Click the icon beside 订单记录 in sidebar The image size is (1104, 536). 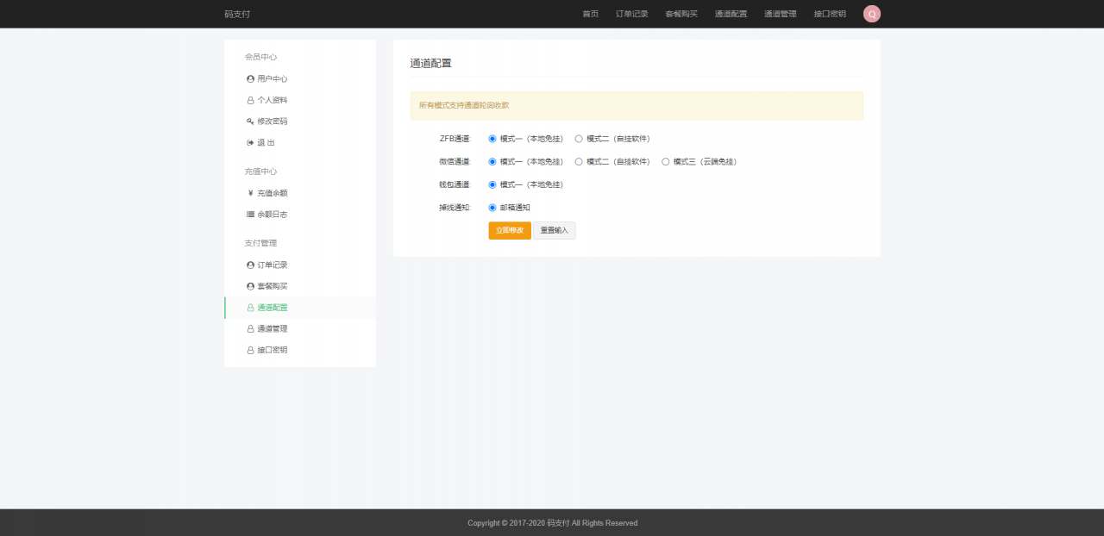click(x=249, y=265)
